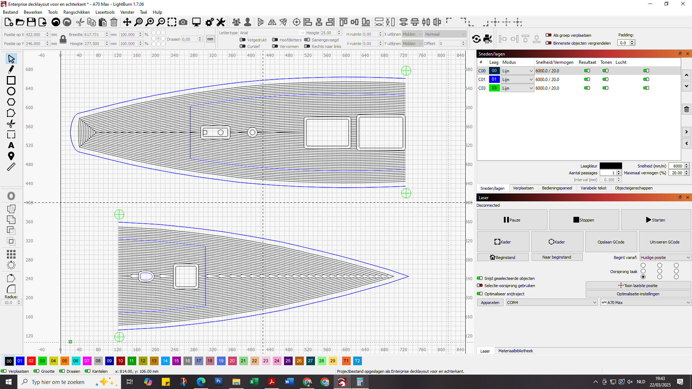Select the pointer selection tool
Screen dimensions: 692x389
pos(11,59)
